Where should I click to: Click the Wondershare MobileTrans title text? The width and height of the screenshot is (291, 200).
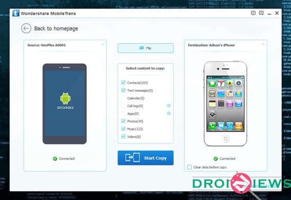pos(48,14)
